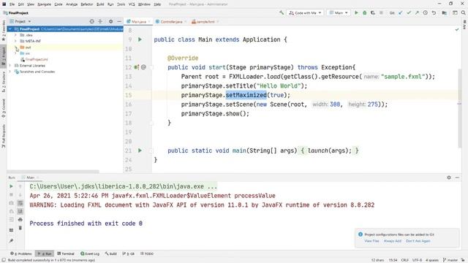Toggle the Commit side tab

click(3, 108)
